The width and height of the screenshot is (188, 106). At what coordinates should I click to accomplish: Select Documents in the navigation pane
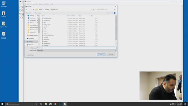33,20
